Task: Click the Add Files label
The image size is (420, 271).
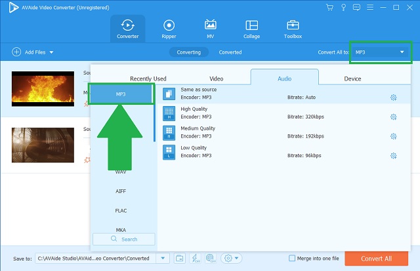Action: coord(35,52)
